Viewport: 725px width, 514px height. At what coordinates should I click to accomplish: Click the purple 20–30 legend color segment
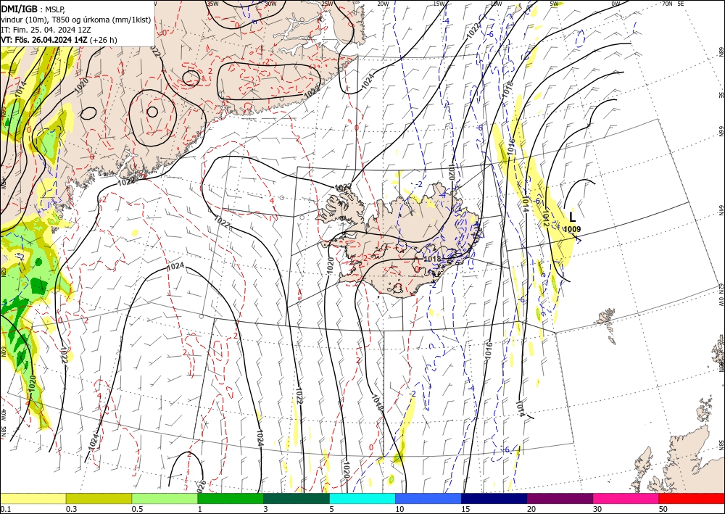560,498
